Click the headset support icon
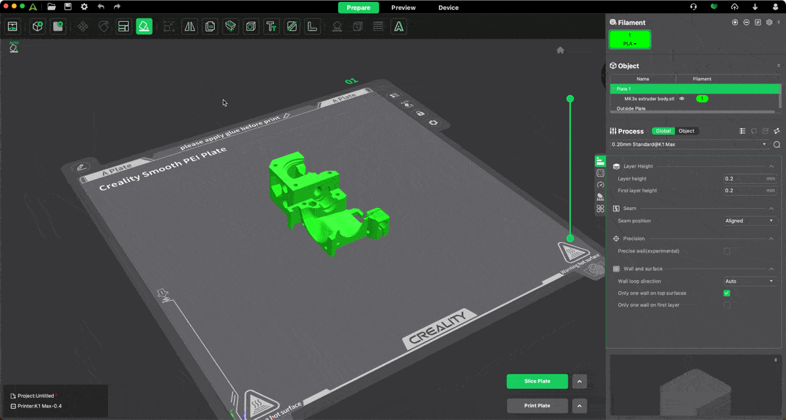 pyautogui.click(x=693, y=7)
